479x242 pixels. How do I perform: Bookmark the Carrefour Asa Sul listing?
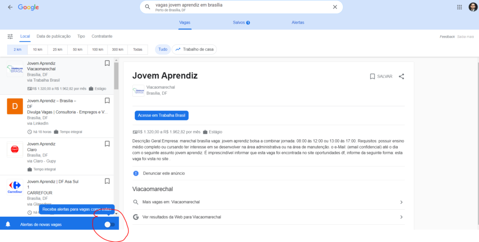[107, 181]
